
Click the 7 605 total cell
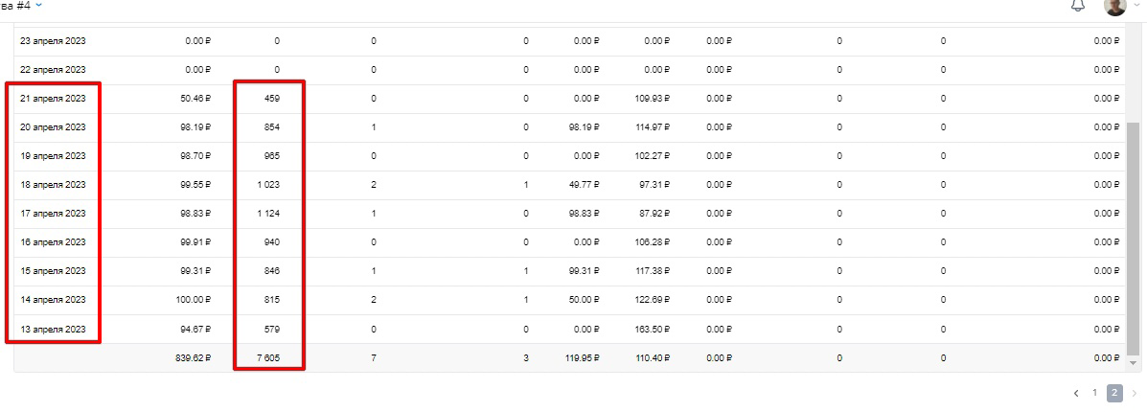point(268,358)
